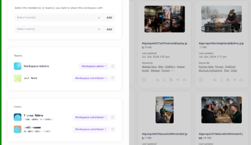The height and width of the screenshot is (145, 251).
Task: Click the Man keyword link
Action: tap(161, 66)
